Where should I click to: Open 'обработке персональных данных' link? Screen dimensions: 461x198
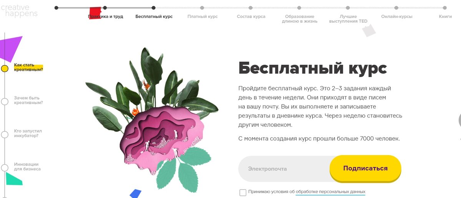click(330, 191)
